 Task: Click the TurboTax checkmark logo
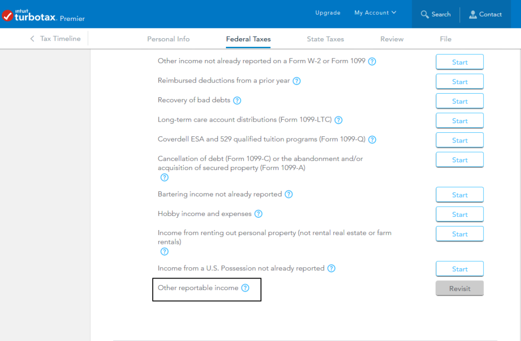[8, 15]
